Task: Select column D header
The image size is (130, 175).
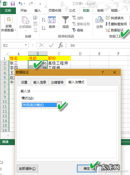Action: coord(80,54)
